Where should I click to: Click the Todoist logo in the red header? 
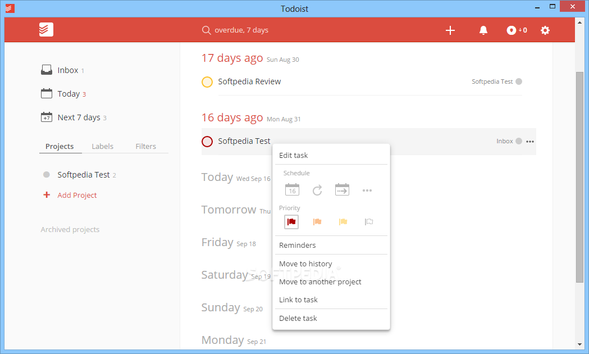[x=46, y=29]
